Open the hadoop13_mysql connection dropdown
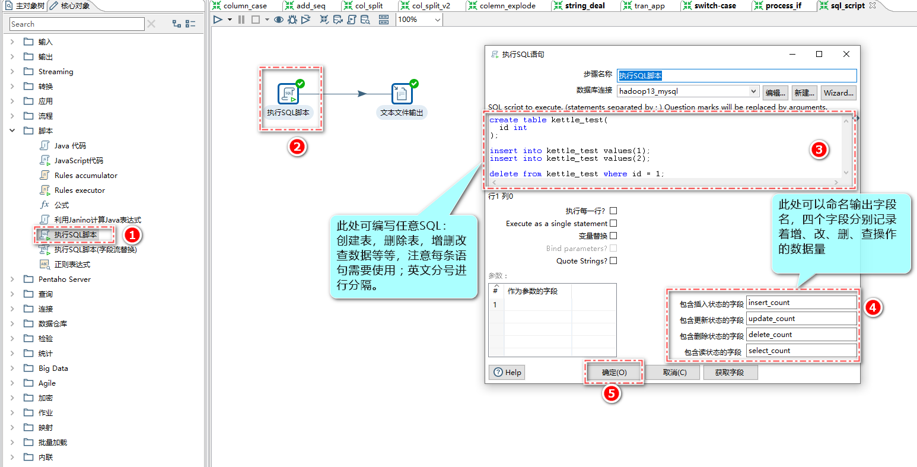917x467 pixels. (x=753, y=91)
